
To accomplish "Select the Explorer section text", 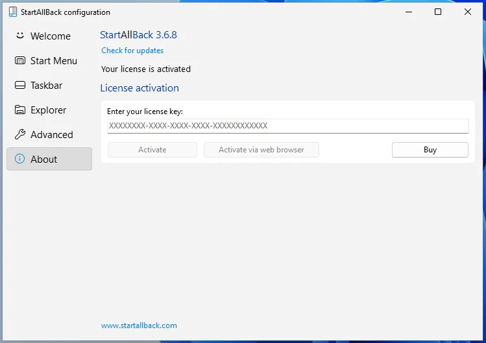I will click(x=49, y=110).
